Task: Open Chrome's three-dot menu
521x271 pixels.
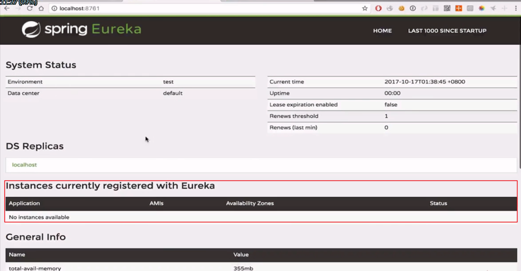Action: tap(516, 8)
